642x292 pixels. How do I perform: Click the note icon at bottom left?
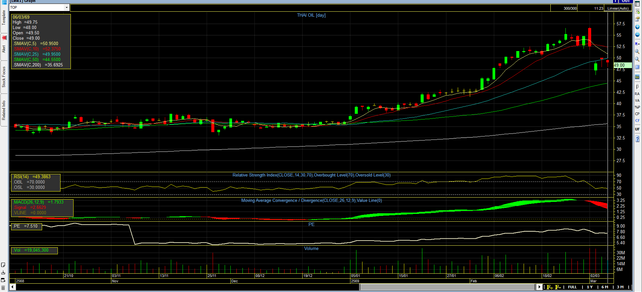3,265
